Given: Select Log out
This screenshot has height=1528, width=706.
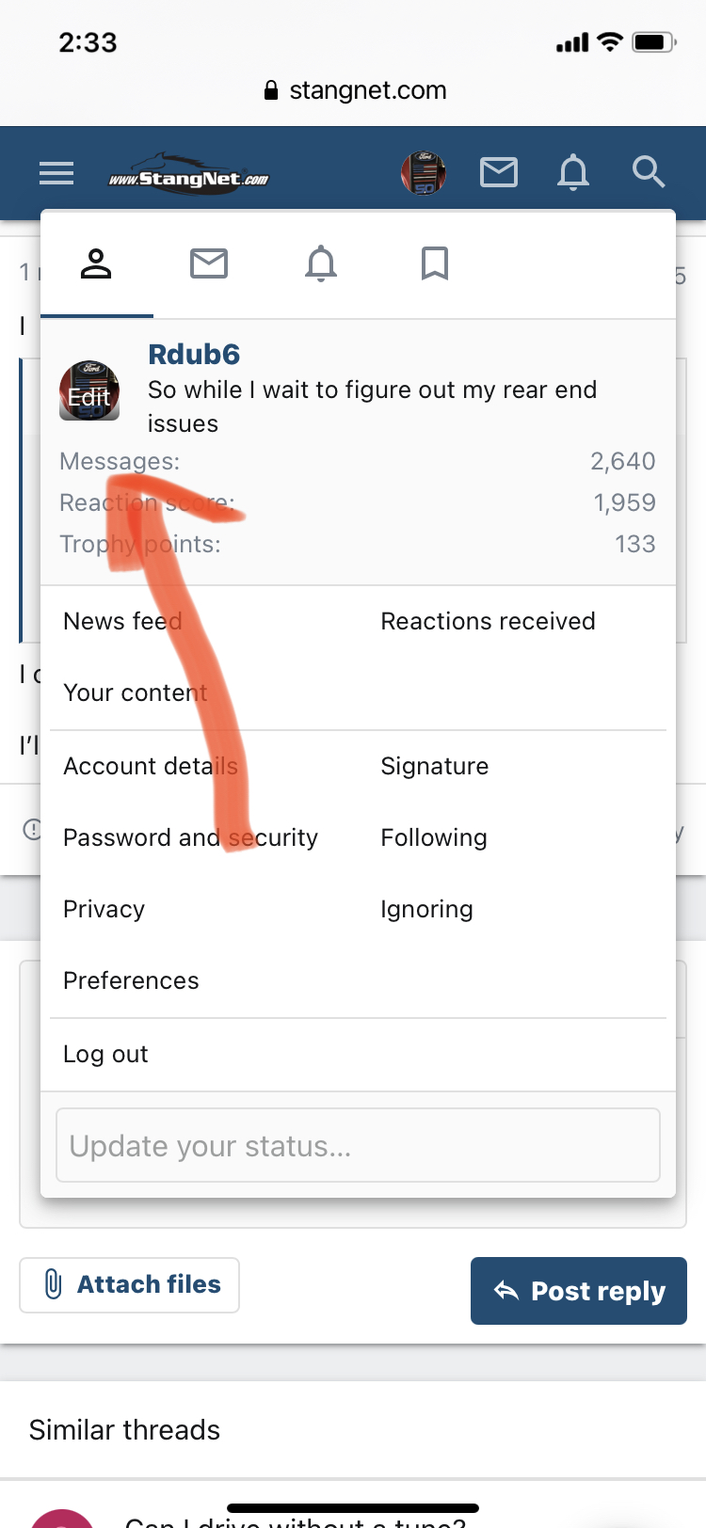Looking at the screenshot, I should [x=105, y=1054].
